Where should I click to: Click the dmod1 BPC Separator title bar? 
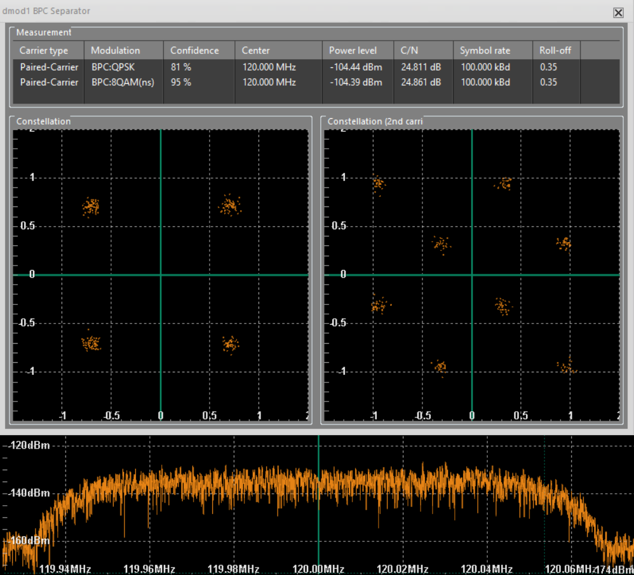tap(46, 11)
